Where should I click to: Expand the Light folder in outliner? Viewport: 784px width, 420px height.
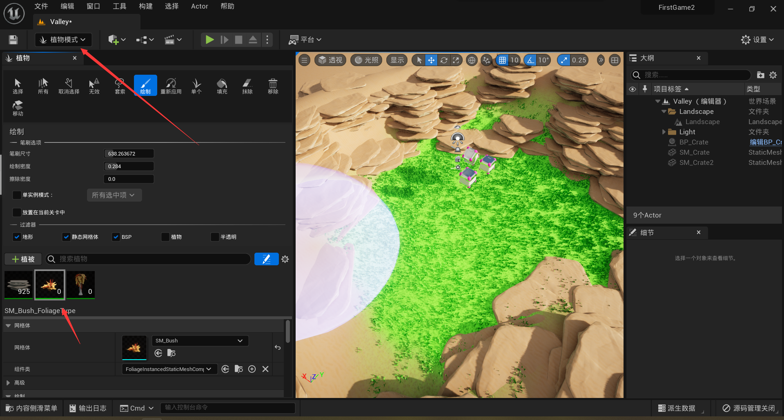(x=664, y=132)
